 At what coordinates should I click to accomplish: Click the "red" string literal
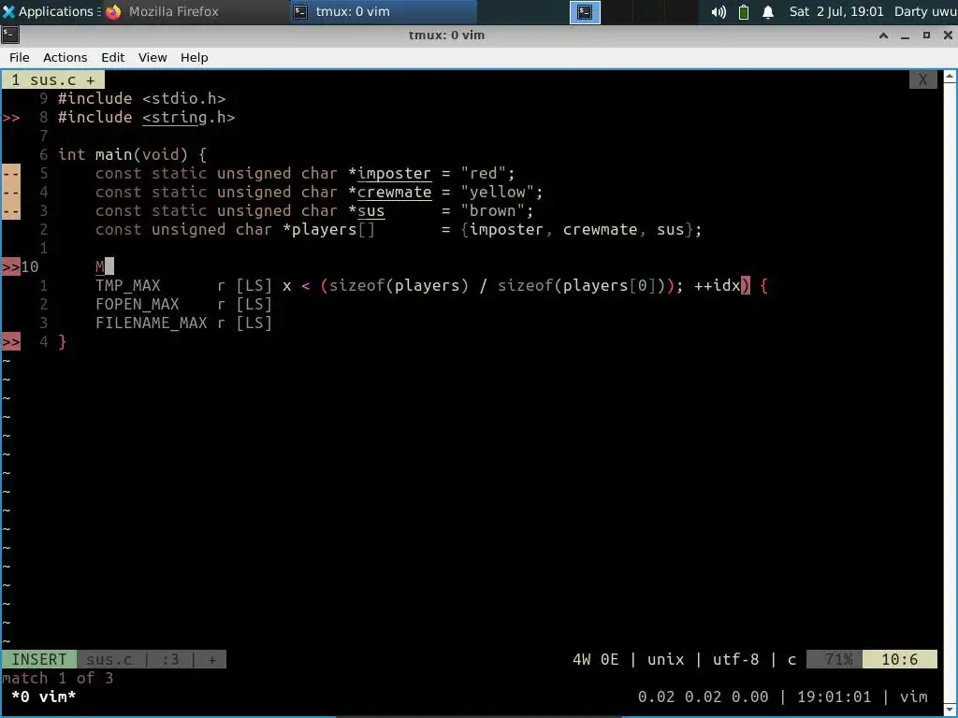[484, 173]
